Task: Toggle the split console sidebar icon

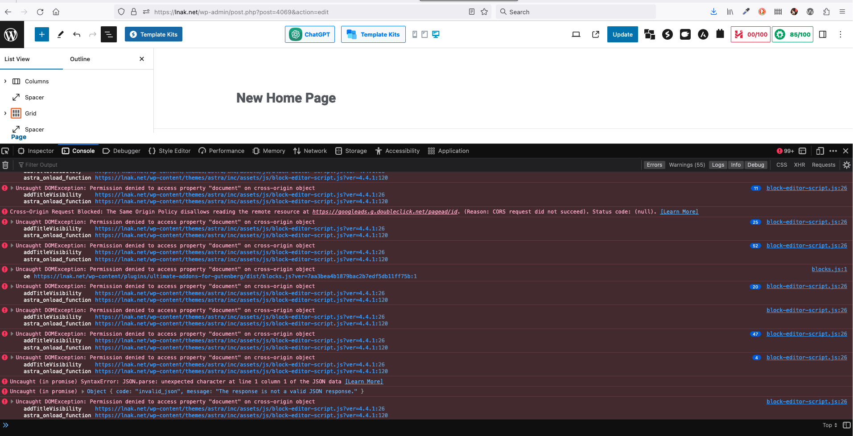Action: tap(847, 425)
